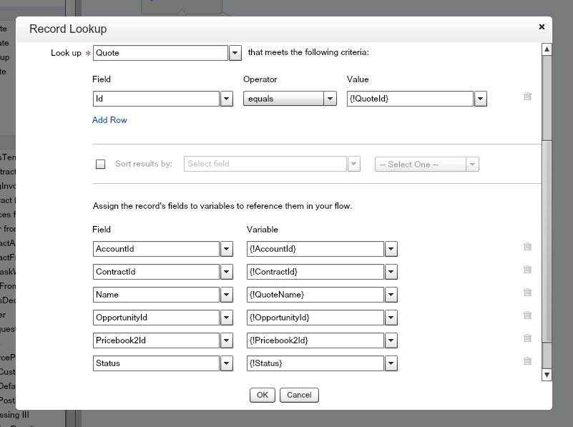Remove the ContractId field assignment row

pyautogui.click(x=527, y=270)
